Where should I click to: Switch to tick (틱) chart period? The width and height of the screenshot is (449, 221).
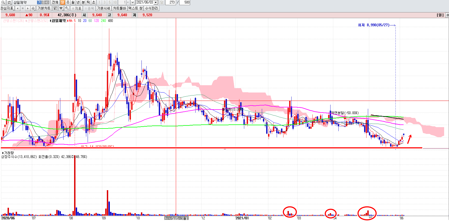[88, 2]
